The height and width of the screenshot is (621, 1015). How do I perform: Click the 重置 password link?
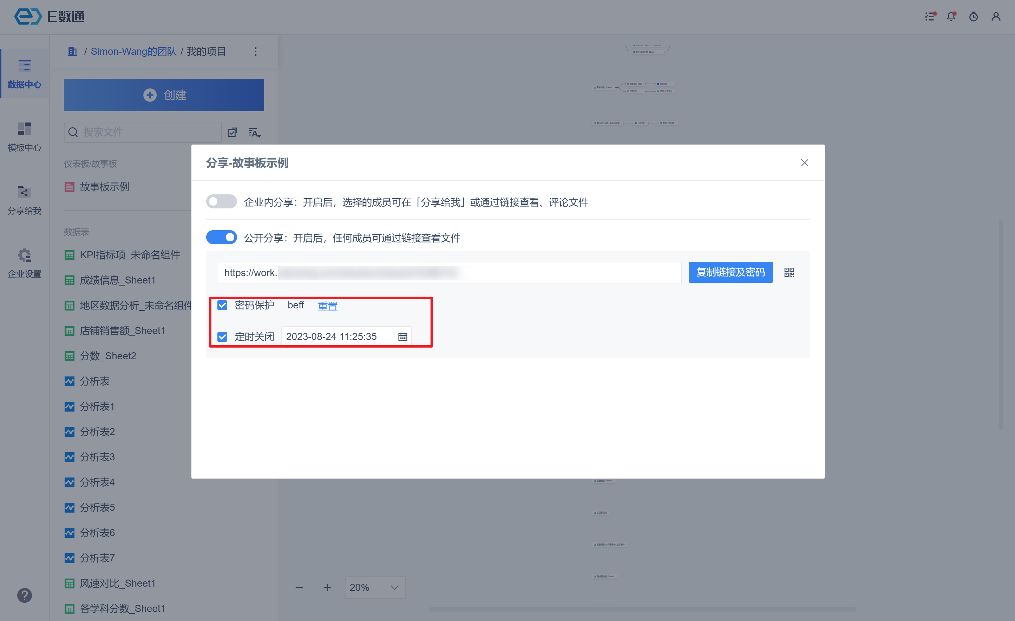click(x=327, y=306)
